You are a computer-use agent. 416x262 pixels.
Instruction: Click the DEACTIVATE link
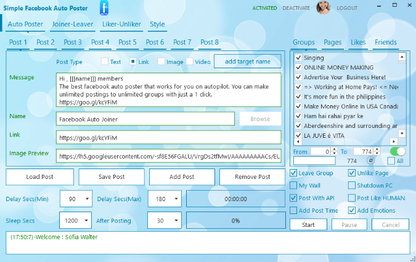[x=296, y=8]
